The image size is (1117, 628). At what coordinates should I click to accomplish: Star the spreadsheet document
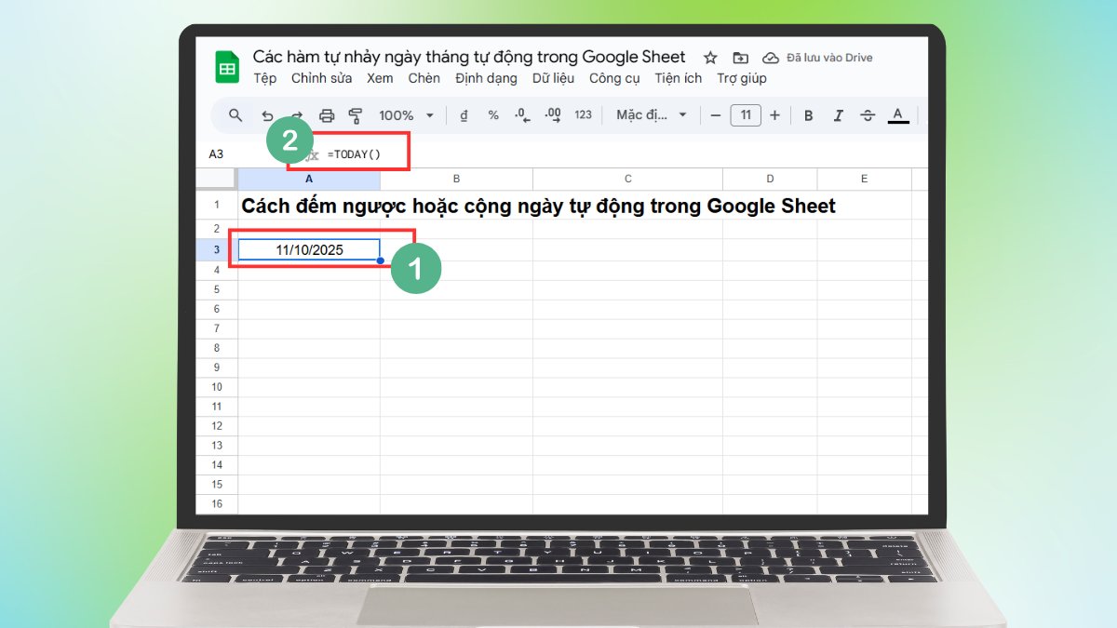tap(710, 57)
